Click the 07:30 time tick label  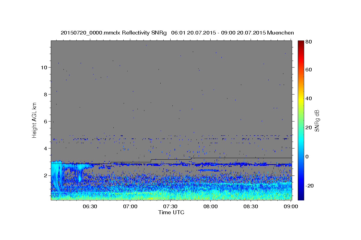[170, 206]
